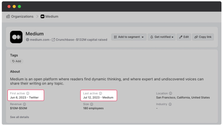The width and height of the screenshot is (223, 126).
Task: Open the Add to segment dropdown
Action: 129,37
